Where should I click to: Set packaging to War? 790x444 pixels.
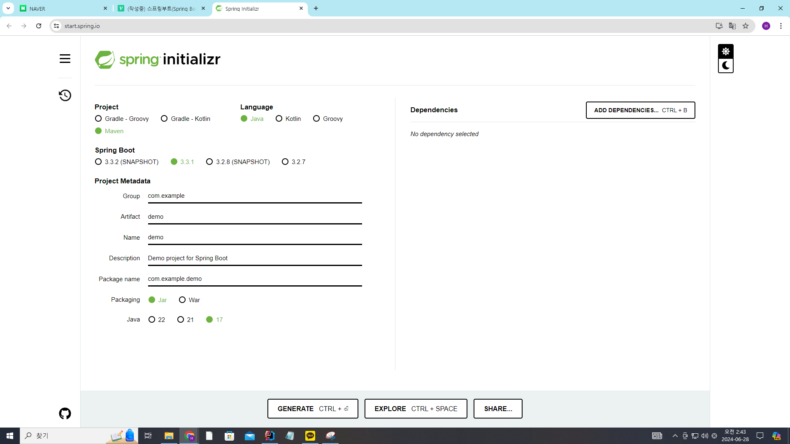(x=190, y=300)
